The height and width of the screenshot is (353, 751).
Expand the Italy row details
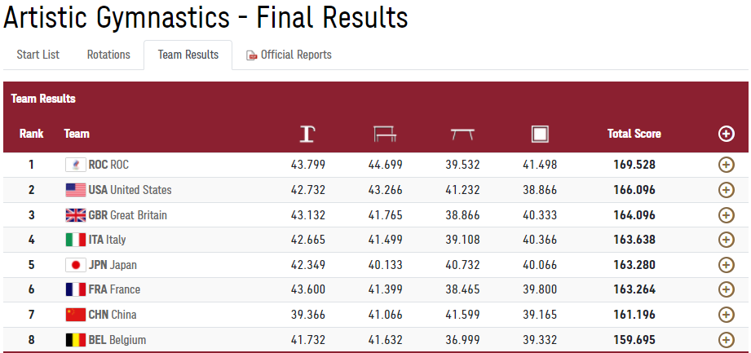tap(726, 240)
